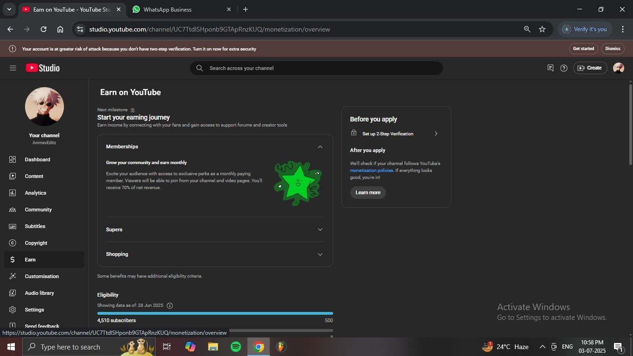633x356 pixels.
Task: Click the Windows Start button
Action: [11, 347]
